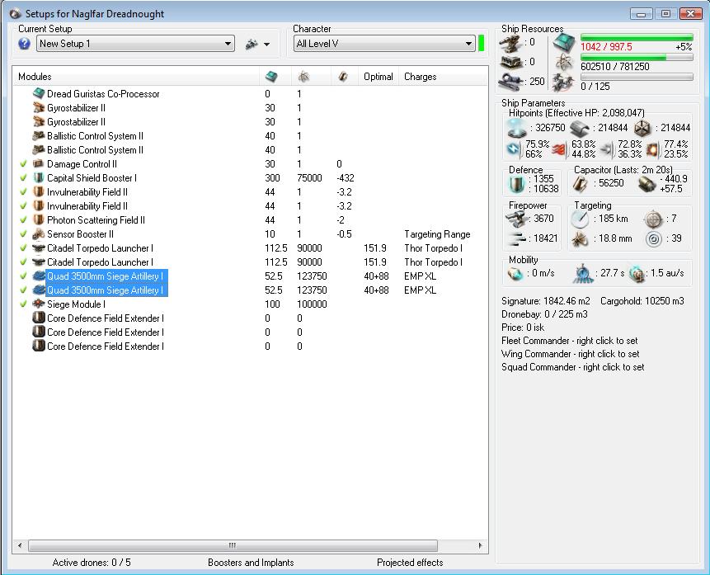Click the CPU column header icon
Image resolution: width=710 pixels, height=575 pixels.
(x=271, y=77)
